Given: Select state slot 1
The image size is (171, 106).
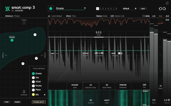Looking at the screenshot, I should (97, 8).
